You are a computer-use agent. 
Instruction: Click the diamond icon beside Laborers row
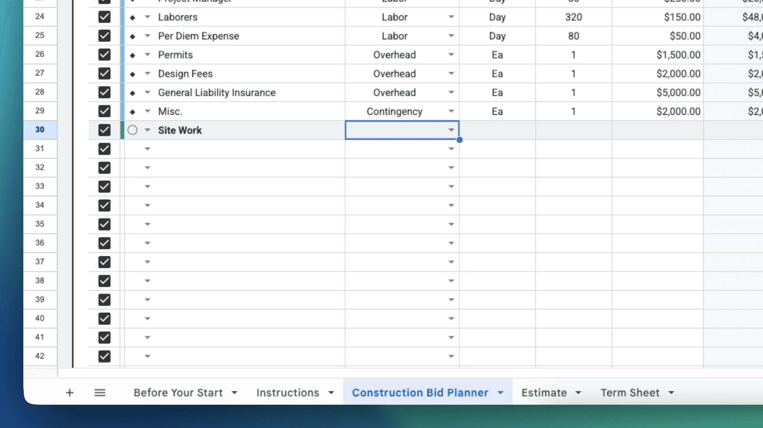(x=133, y=17)
